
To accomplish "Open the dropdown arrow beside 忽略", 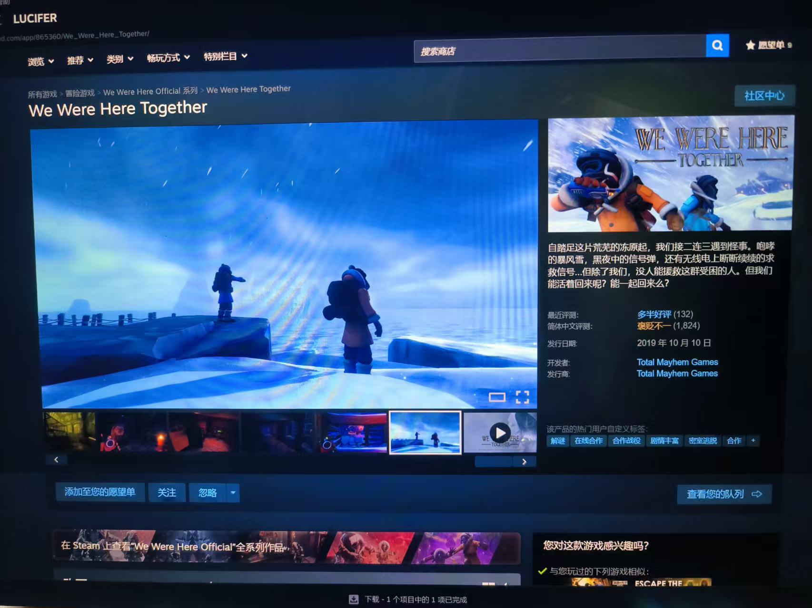I will click(233, 492).
